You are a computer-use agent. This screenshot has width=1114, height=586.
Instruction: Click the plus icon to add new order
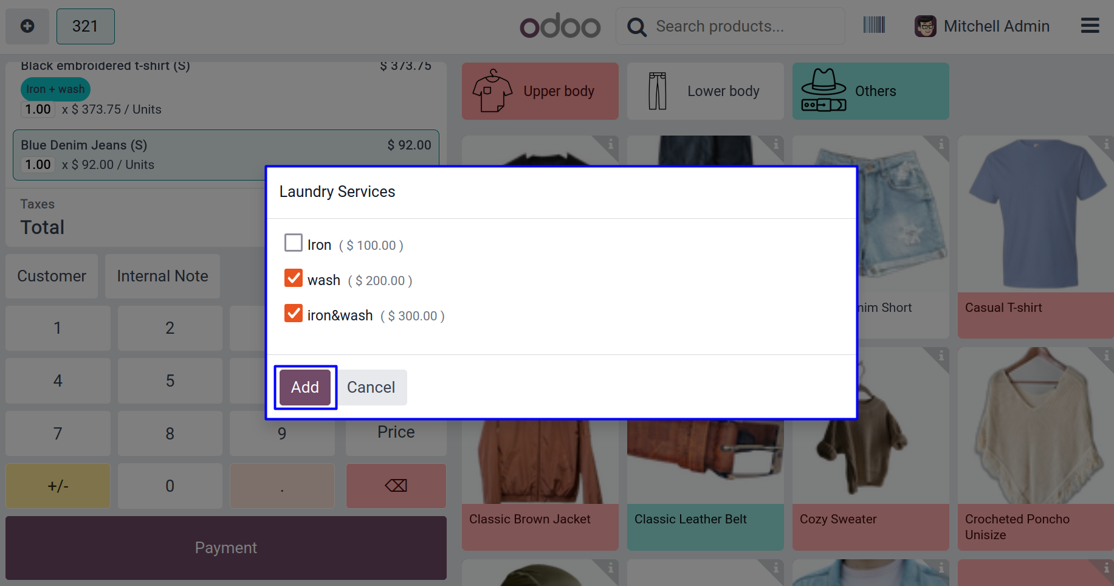click(x=27, y=26)
